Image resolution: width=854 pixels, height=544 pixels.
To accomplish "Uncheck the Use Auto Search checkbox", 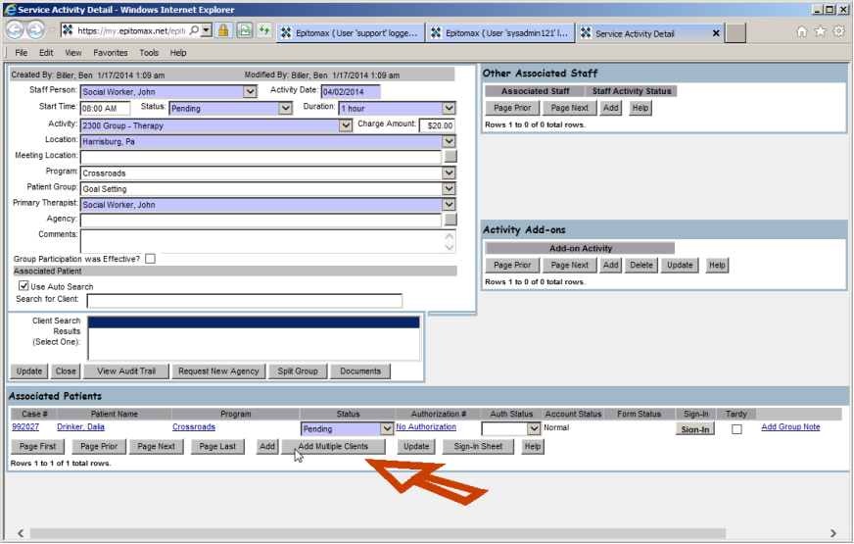I will [x=24, y=286].
